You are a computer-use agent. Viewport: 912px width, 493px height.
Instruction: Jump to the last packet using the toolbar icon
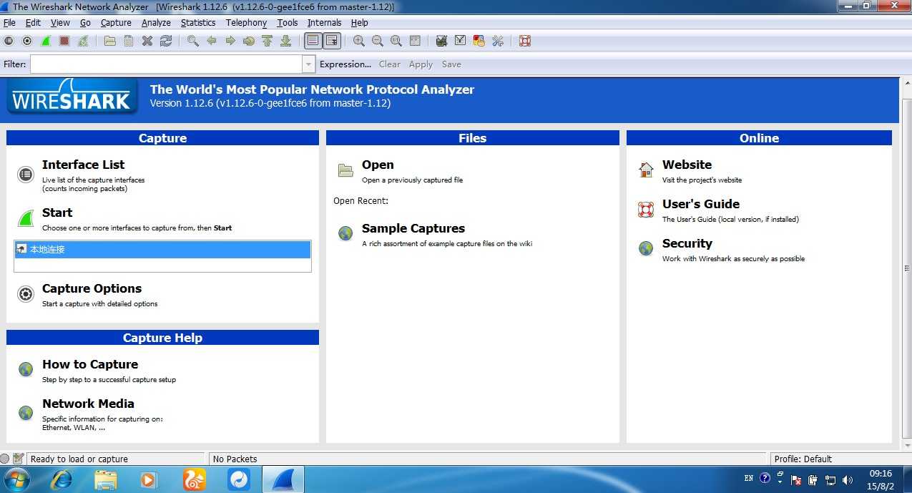pos(285,41)
